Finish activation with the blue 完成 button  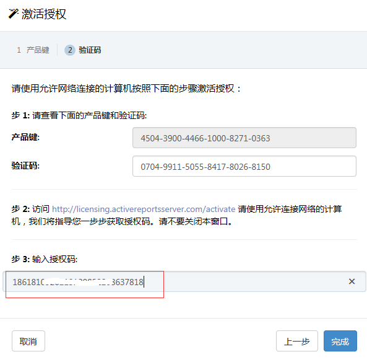[340, 341]
